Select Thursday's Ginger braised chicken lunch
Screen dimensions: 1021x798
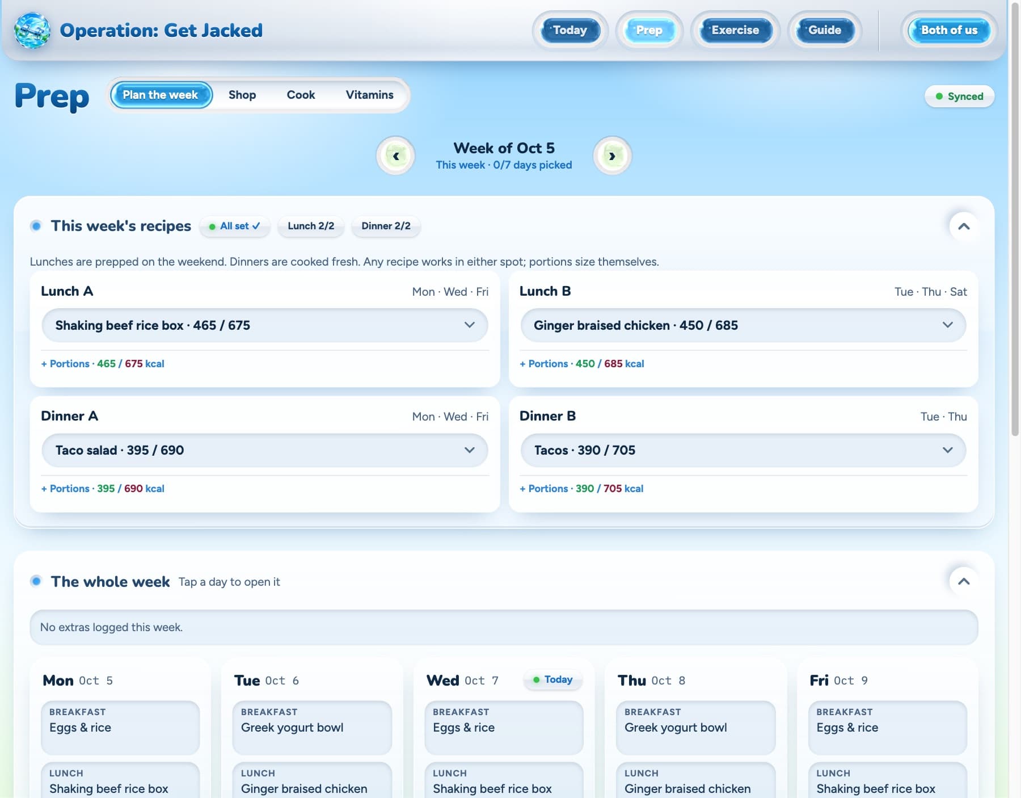click(x=695, y=781)
